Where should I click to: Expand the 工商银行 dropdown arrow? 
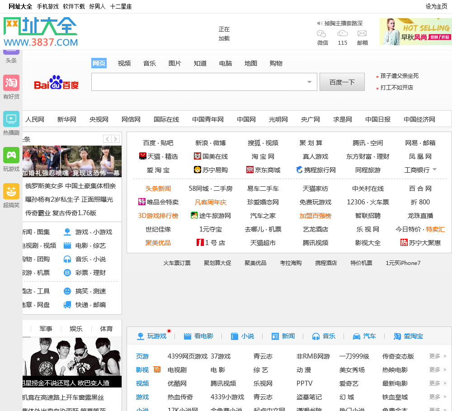(434, 169)
